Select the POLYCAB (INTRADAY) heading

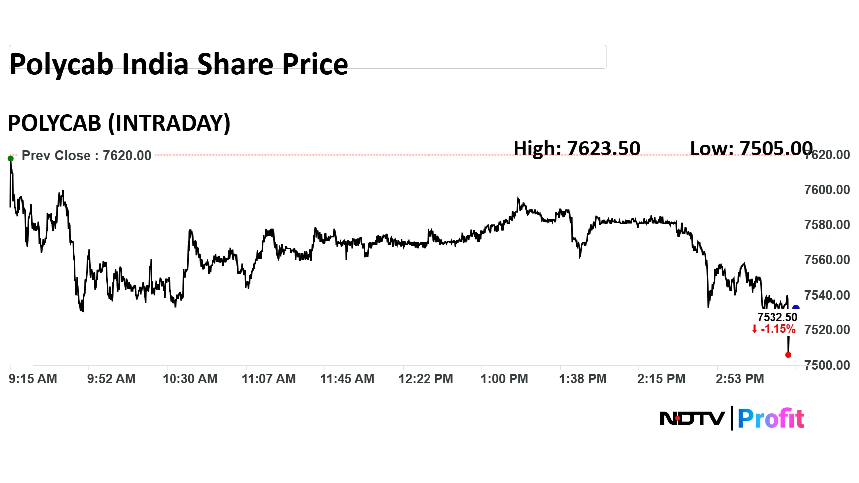tap(119, 123)
